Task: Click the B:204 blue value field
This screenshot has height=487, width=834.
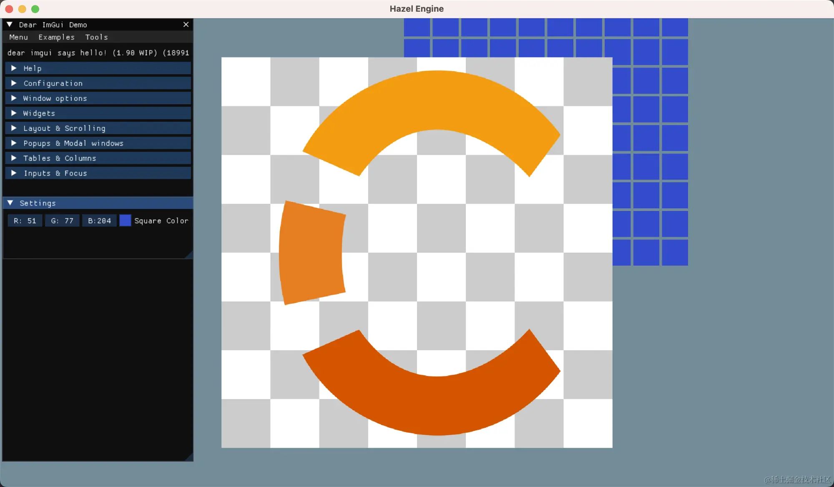Action: (99, 221)
